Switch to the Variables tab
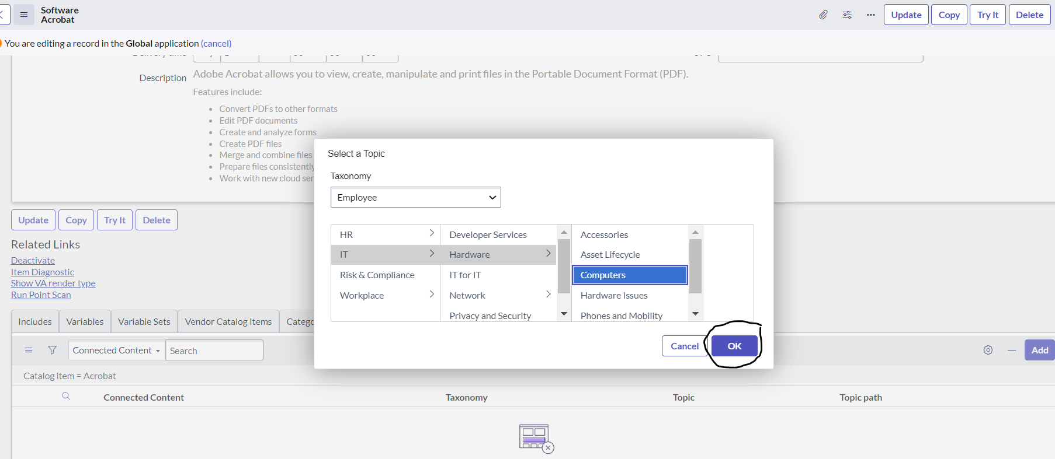The height and width of the screenshot is (459, 1055). (x=85, y=321)
